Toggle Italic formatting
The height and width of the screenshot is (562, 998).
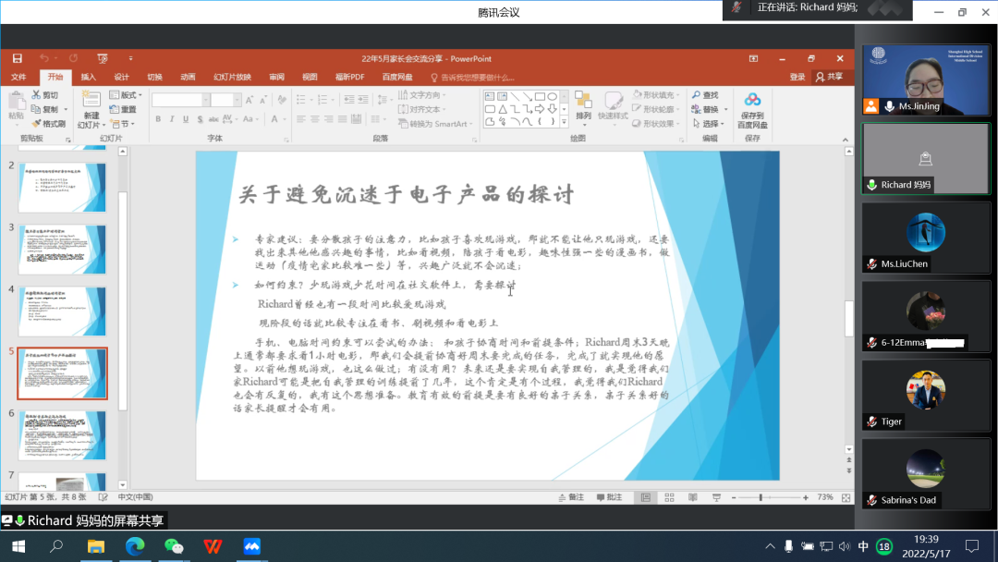click(x=172, y=119)
